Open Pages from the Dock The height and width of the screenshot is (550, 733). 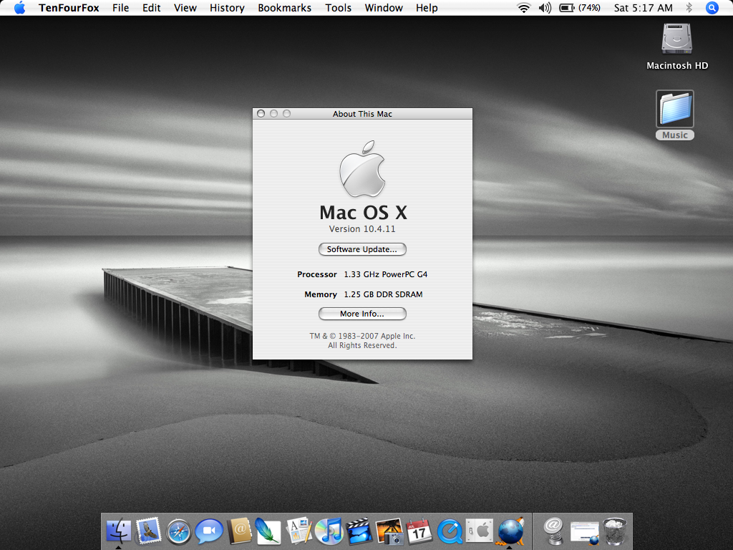click(298, 531)
